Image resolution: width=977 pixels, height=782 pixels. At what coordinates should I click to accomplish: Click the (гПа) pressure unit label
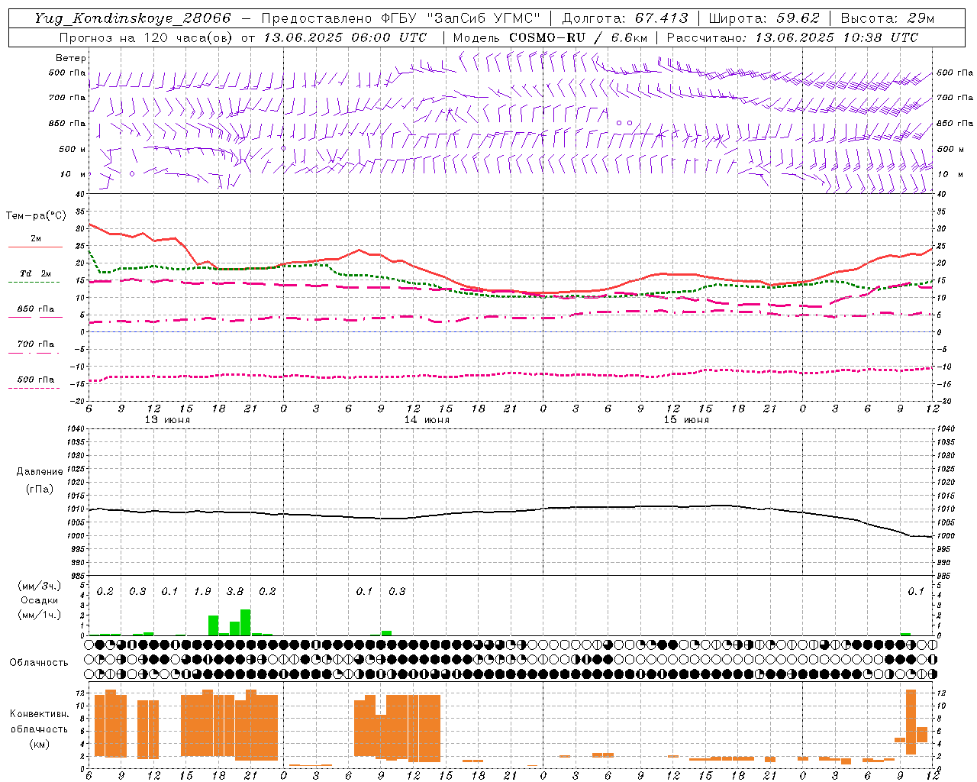point(40,489)
